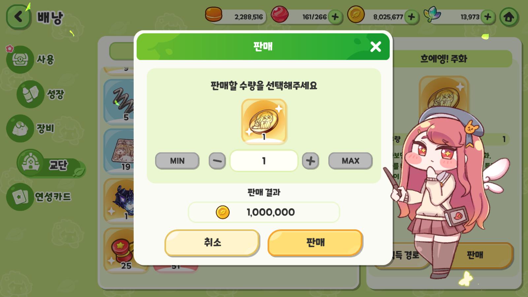Open the home screen via house icon
This screenshot has height=297, width=528.
pos(509,17)
